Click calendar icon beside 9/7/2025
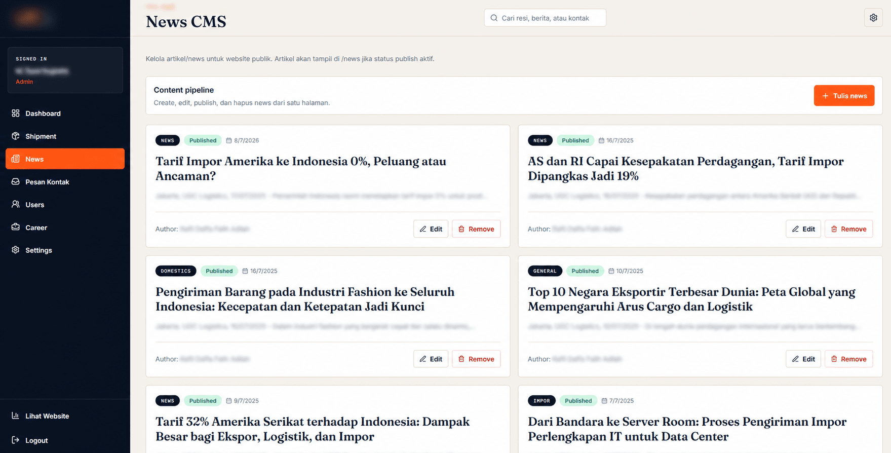 pyautogui.click(x=229, y=401)
